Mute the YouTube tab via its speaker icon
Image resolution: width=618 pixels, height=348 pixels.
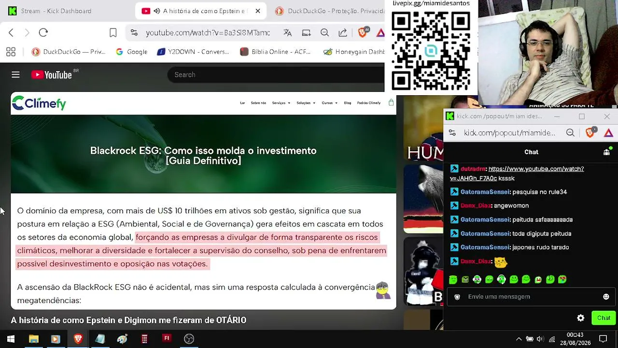tap(157, 11)
